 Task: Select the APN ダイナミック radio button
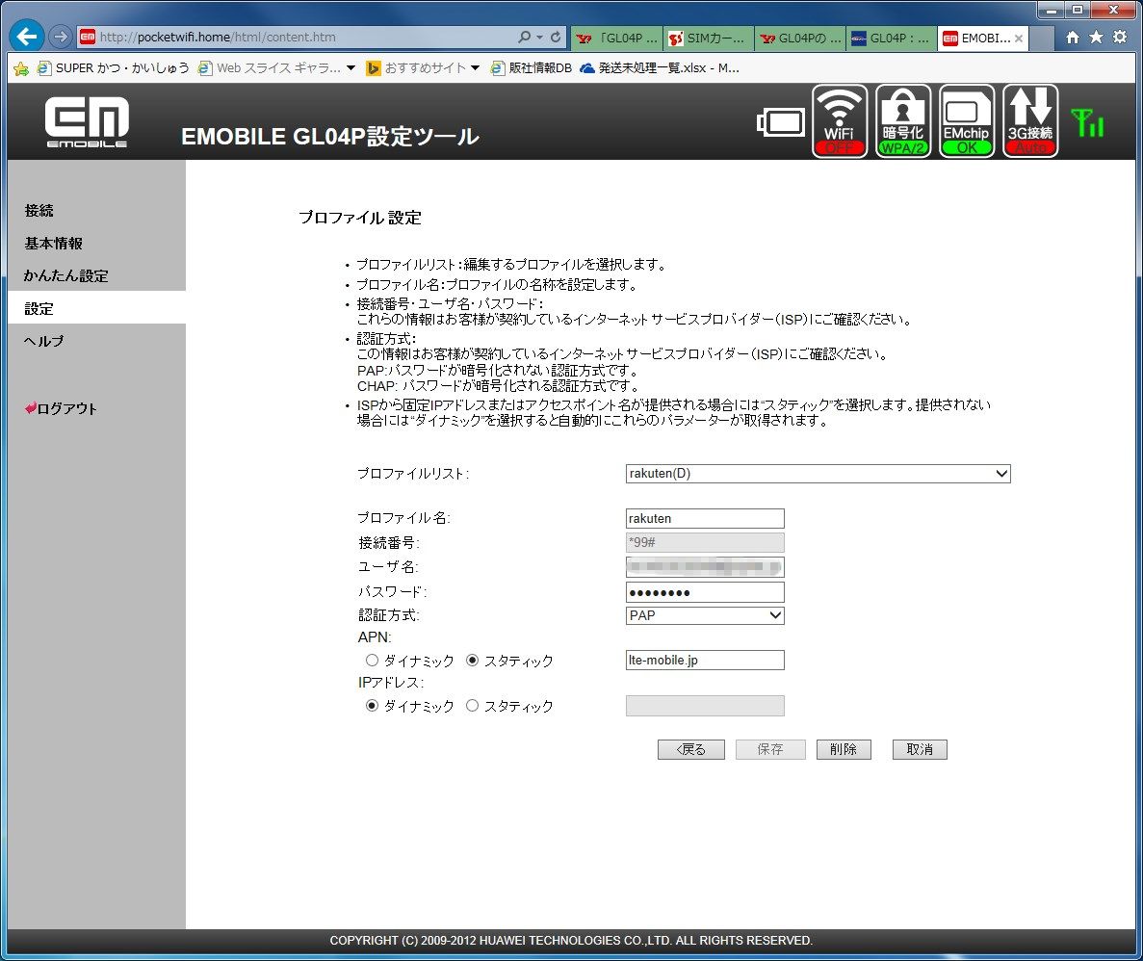pos(372,661)
